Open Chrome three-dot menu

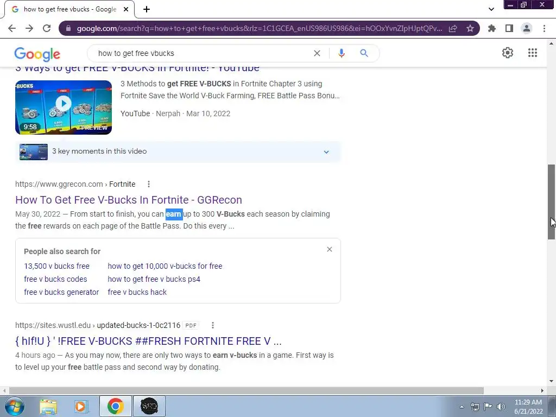tap(544, 28)
